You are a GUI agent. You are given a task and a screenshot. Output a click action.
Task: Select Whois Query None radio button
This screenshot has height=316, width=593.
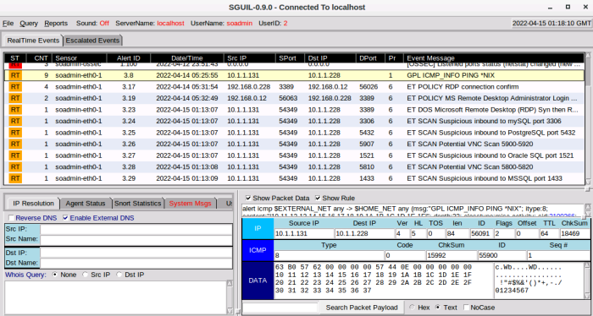click(55, 275)
